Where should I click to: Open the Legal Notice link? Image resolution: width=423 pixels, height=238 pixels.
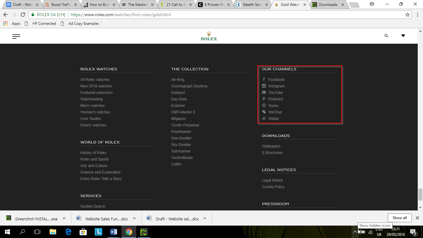[272, 180]
